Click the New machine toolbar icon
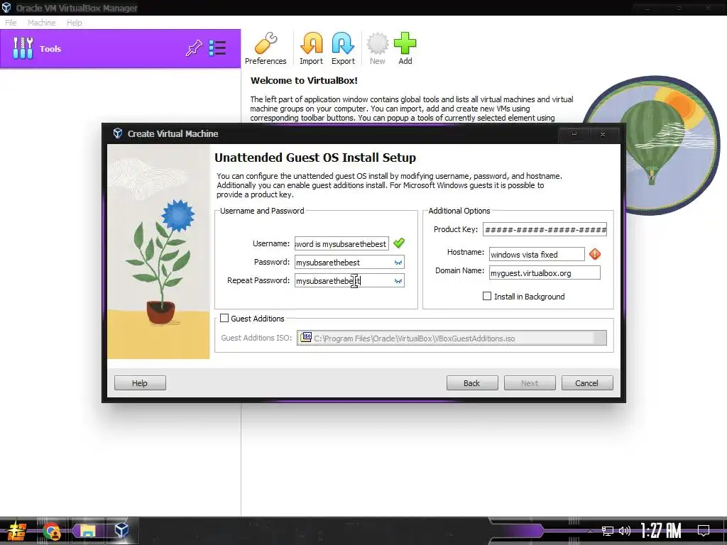Viewport: 727px width, 545px height. click(378, 49)
